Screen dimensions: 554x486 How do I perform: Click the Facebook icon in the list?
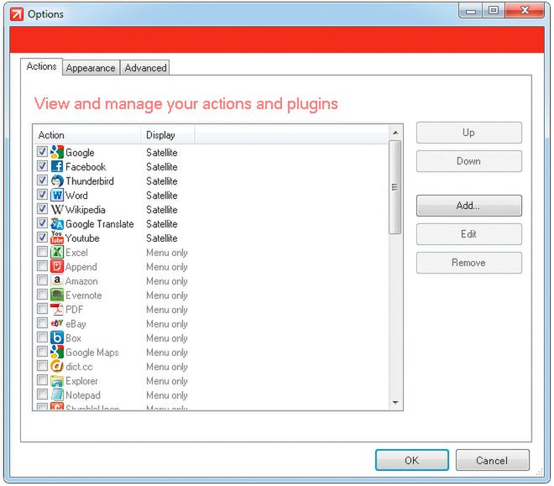(x=57, y=166)
